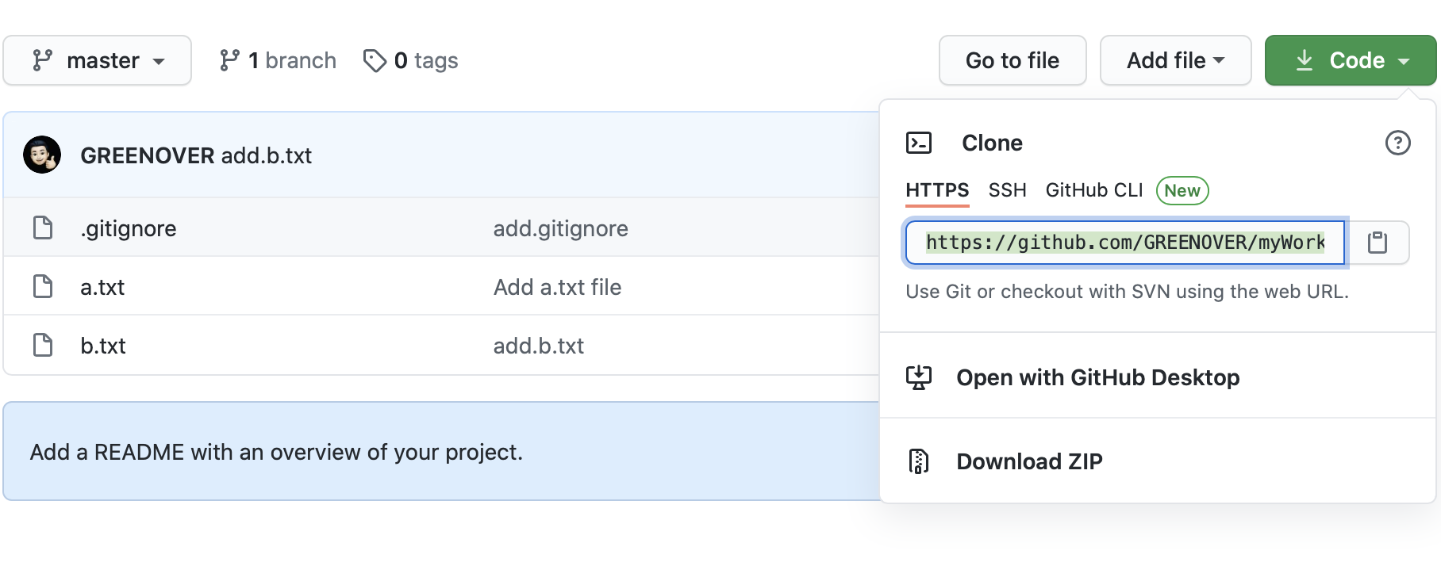The image size is (1441, 566).
Task: Open the master branch dropdown
Action: pyautogui.click(x=97, y=60)
